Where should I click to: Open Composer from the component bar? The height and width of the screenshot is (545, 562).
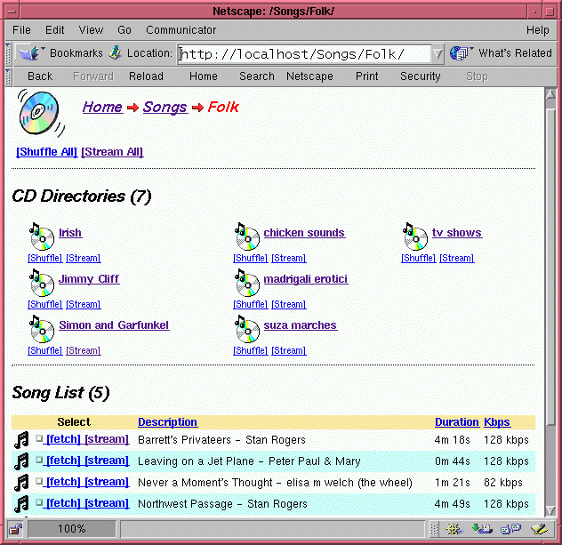click(x=539, y=529)
